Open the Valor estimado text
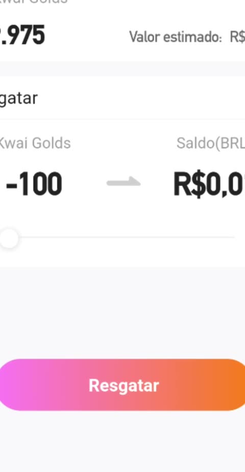This screenshot has width=245, height=472. click(176, 37)
